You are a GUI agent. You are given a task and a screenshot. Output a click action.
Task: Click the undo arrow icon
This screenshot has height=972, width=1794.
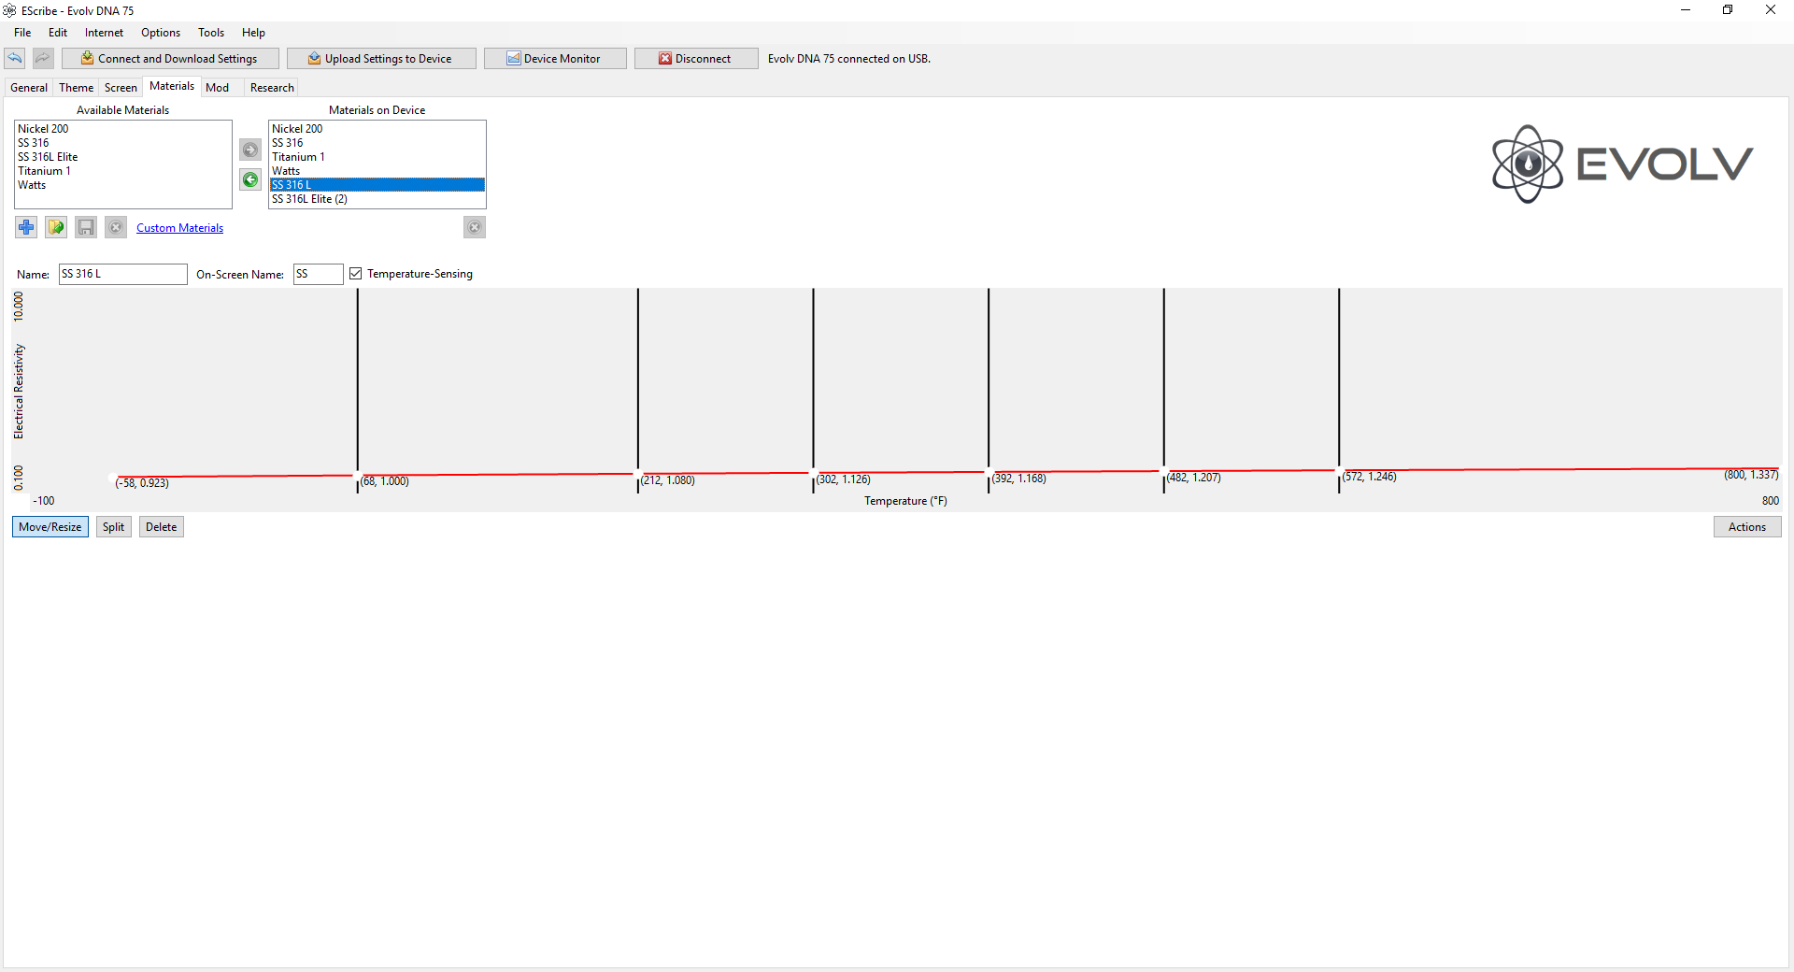pos(15,58)
